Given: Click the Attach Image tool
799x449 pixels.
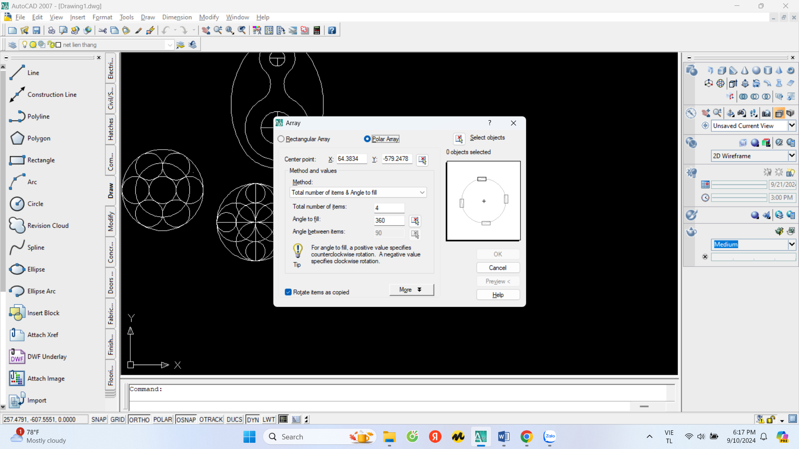Looking at the screenshot, I should (x=37, y=378).
